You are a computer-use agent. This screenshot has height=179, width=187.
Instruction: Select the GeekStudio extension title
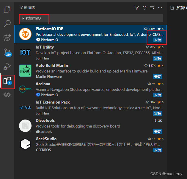pyautogui.click(x=46, y=139)
